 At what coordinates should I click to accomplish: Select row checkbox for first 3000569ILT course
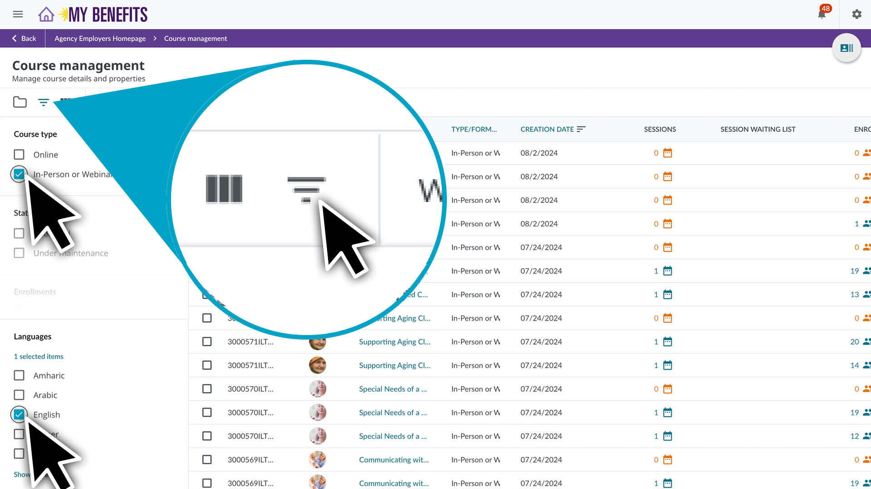pyautogui.click(x=207, y=460)
